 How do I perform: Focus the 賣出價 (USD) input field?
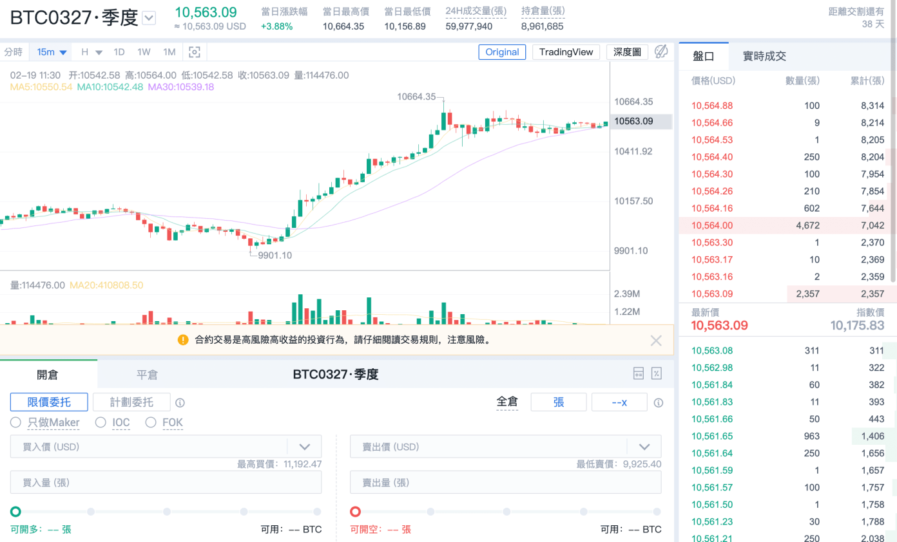(488, 447)
